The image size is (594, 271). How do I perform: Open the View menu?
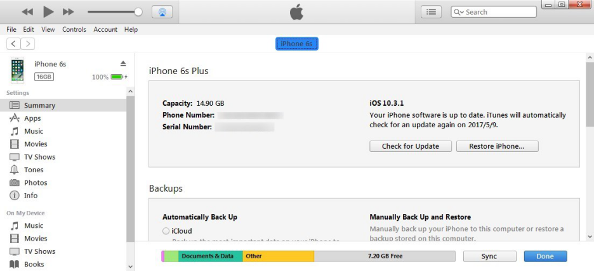point(48,30)
